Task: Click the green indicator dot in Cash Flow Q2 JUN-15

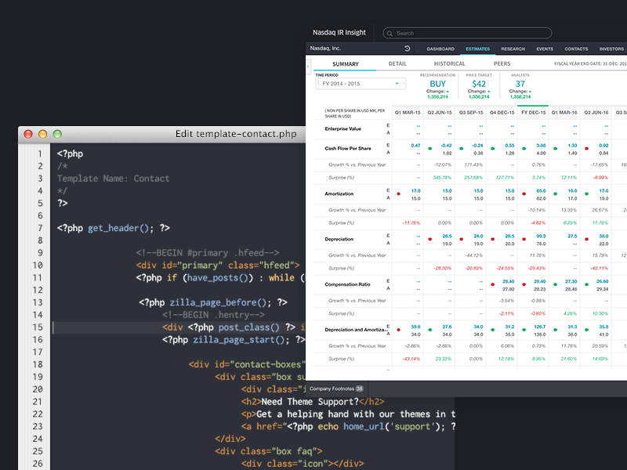Action: coord(429,148)
